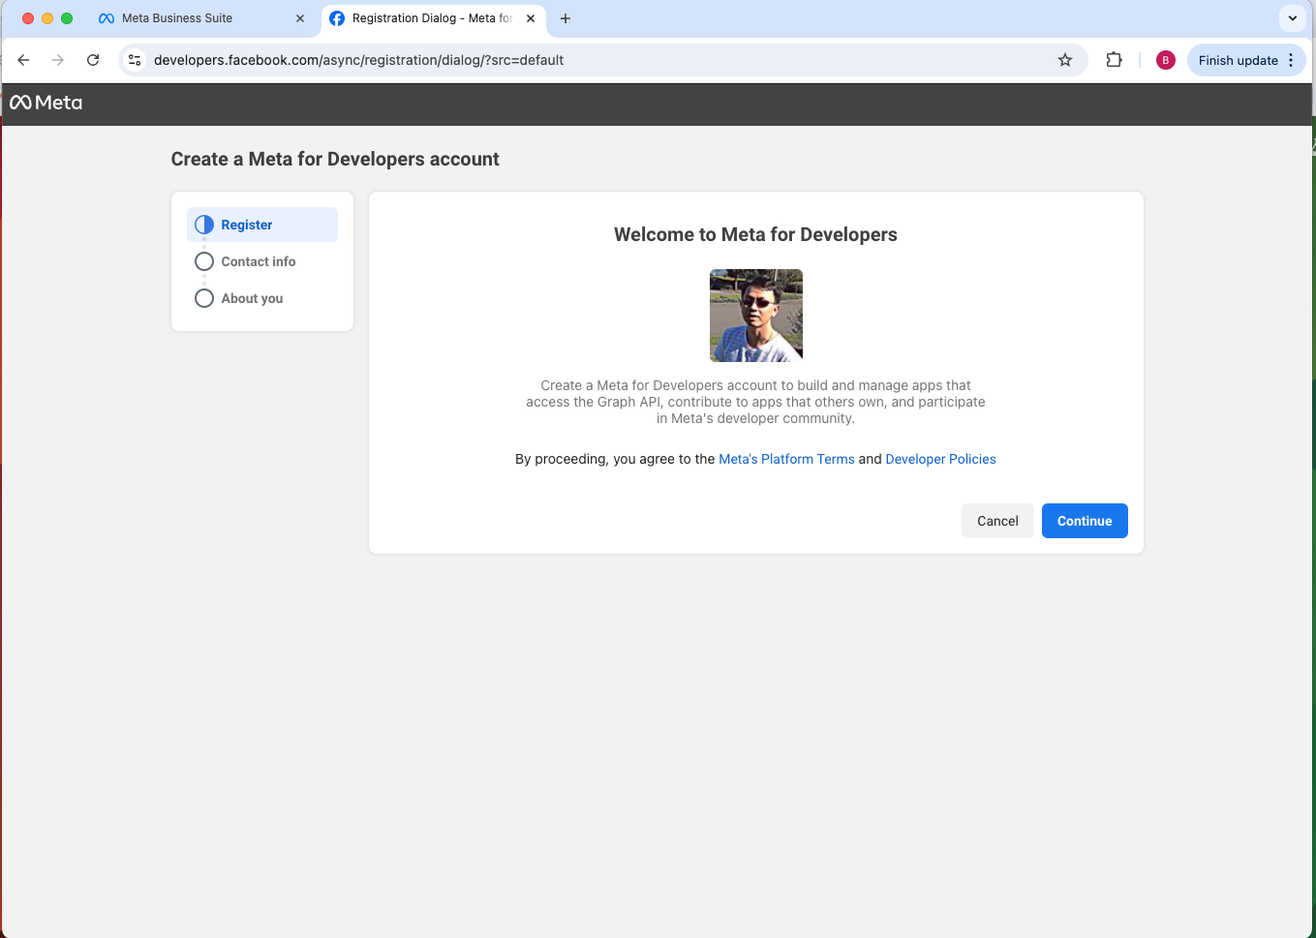Open a new browser tab
The height and width of the screenshot is (938, 1316).
pyautogui.click(x=566, y=18)
